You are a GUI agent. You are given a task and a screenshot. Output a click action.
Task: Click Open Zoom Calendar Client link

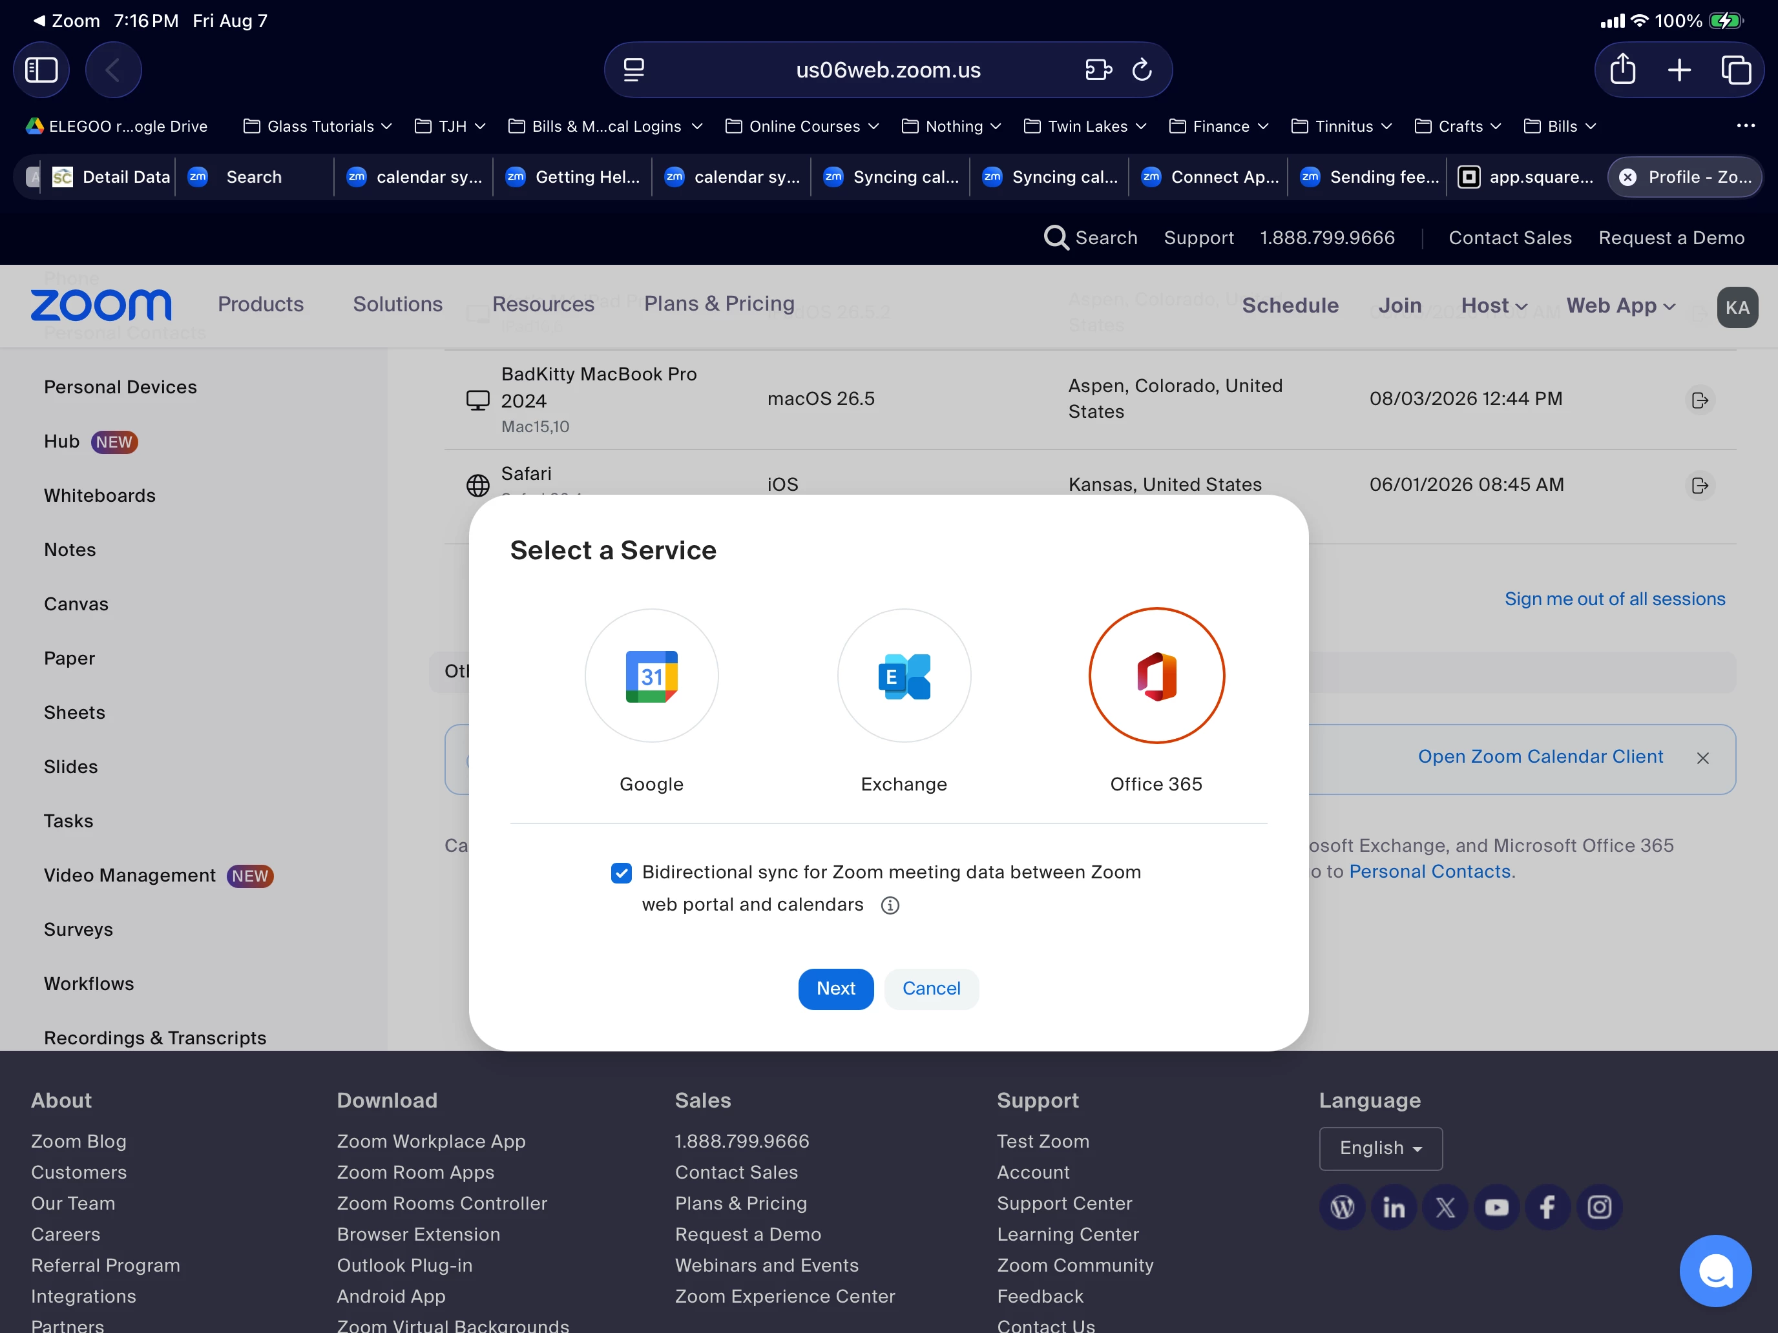(x=1540, y=757)
